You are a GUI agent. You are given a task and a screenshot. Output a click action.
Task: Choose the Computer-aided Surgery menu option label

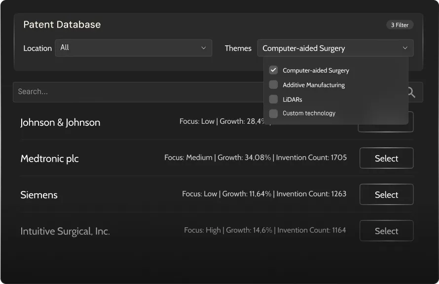(x=316, y=70)
